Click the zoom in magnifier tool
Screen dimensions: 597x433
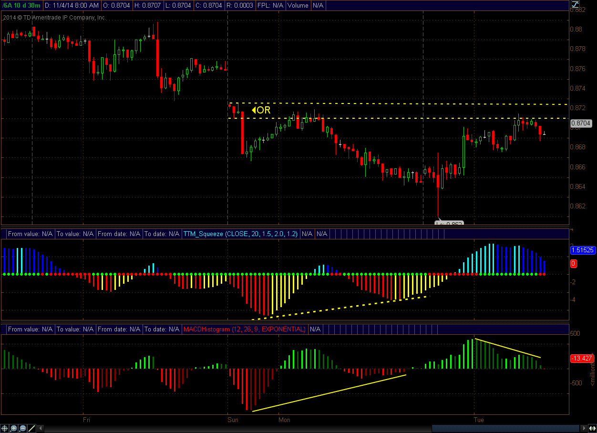[13, 428]
